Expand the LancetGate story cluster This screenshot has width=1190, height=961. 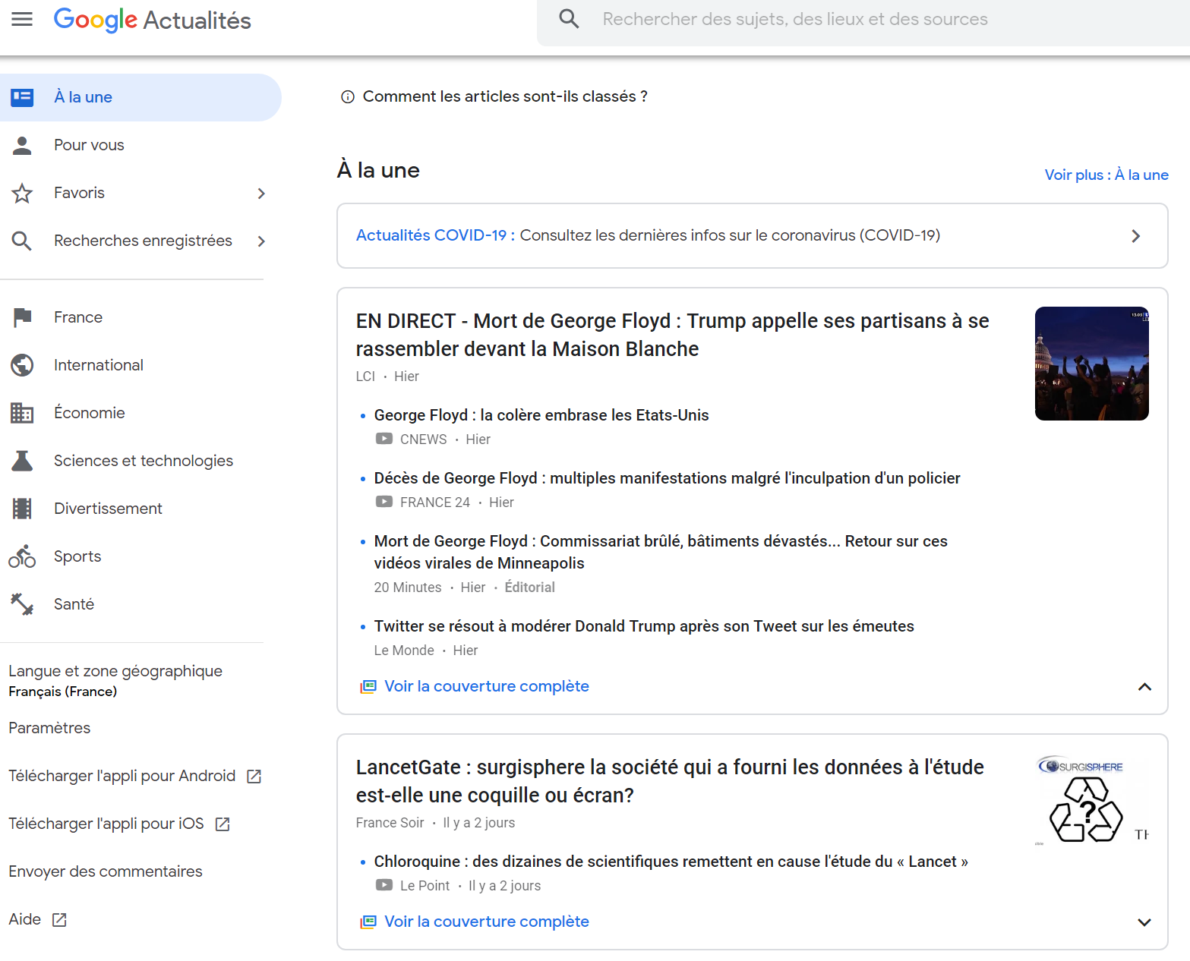click(x=1144, y=922)
